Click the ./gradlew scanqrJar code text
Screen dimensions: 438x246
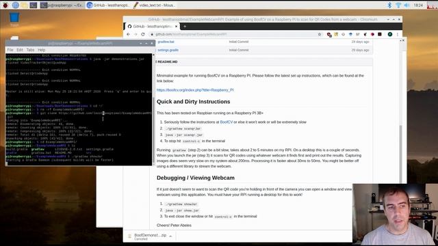pyautogui.click(x=183, y=128)
